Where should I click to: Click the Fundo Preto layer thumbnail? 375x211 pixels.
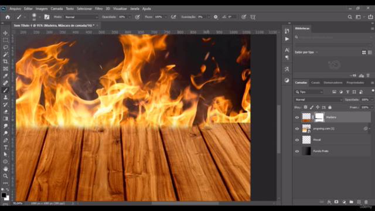tap(306, 151)
